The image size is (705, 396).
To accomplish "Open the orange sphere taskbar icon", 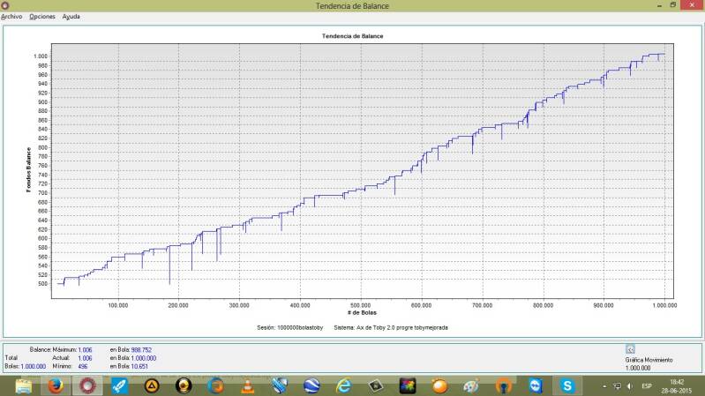I will 439,385.
